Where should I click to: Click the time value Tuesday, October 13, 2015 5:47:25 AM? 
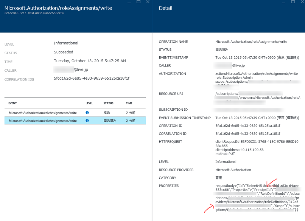(x=90, y=61)
